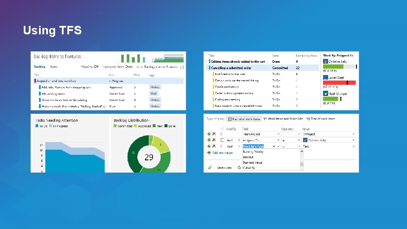The width and height of the screenshot is (407, 229).
Task: Click Noah Munger's avatar in Work By panel
Action: point(326,93)
